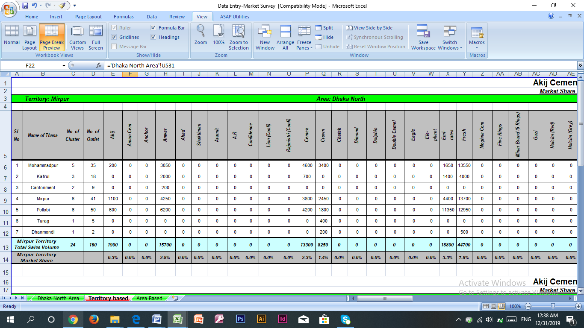
Task: Click the Split button
Action: point(324,28)
